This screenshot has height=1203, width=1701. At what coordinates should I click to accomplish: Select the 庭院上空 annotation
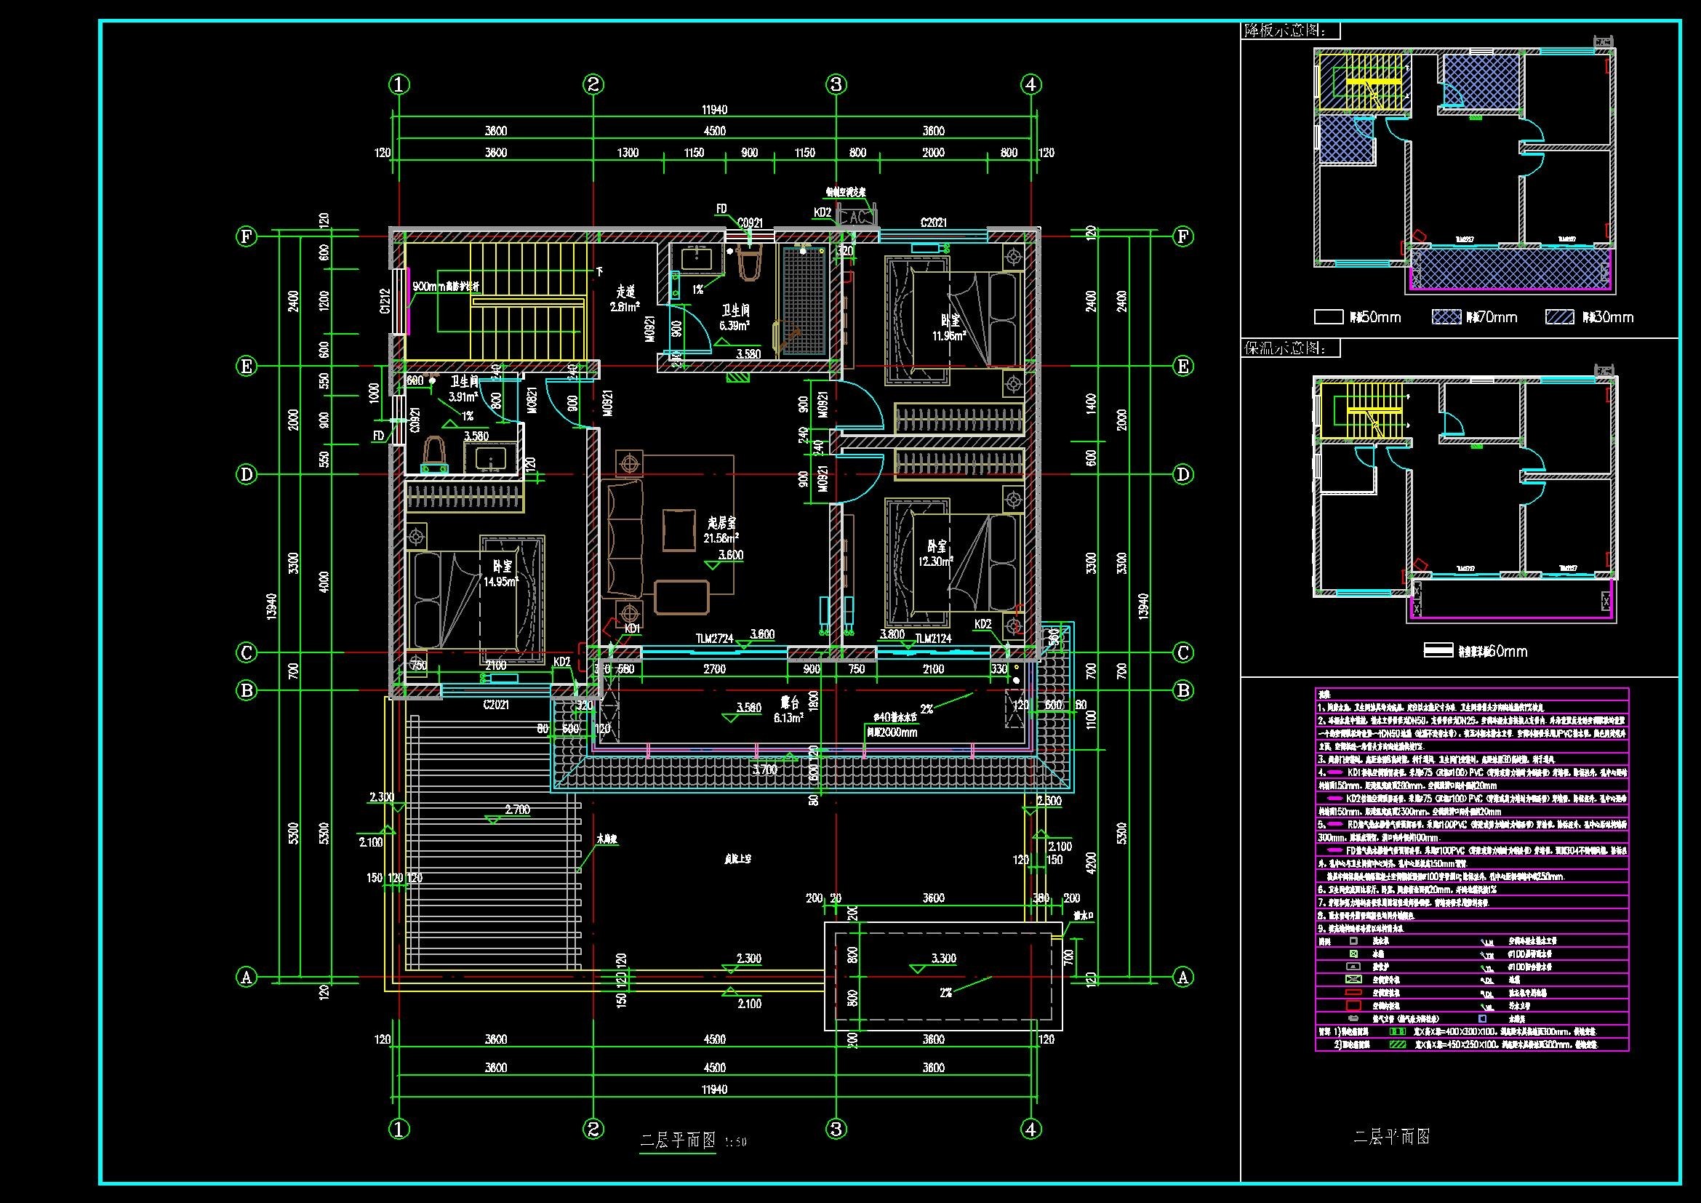click(738, 859)
